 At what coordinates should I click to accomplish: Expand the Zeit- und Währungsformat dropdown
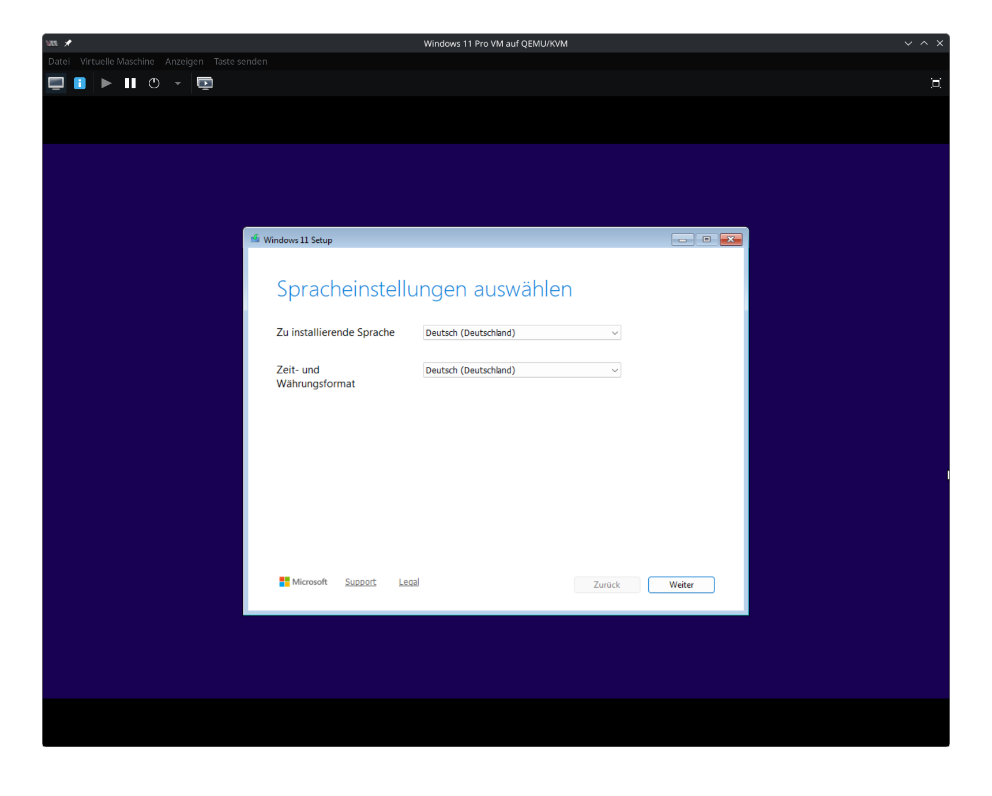(x=522, y=370)
